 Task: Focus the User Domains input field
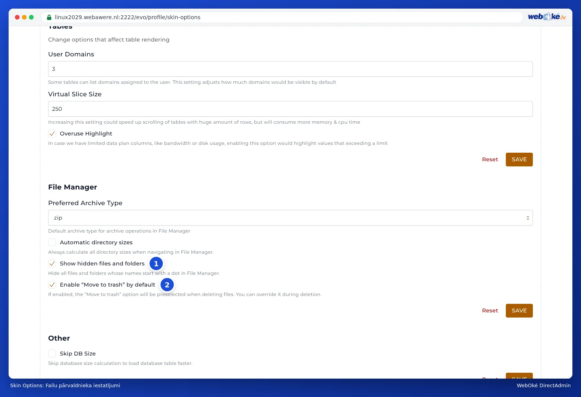(290, 69)
